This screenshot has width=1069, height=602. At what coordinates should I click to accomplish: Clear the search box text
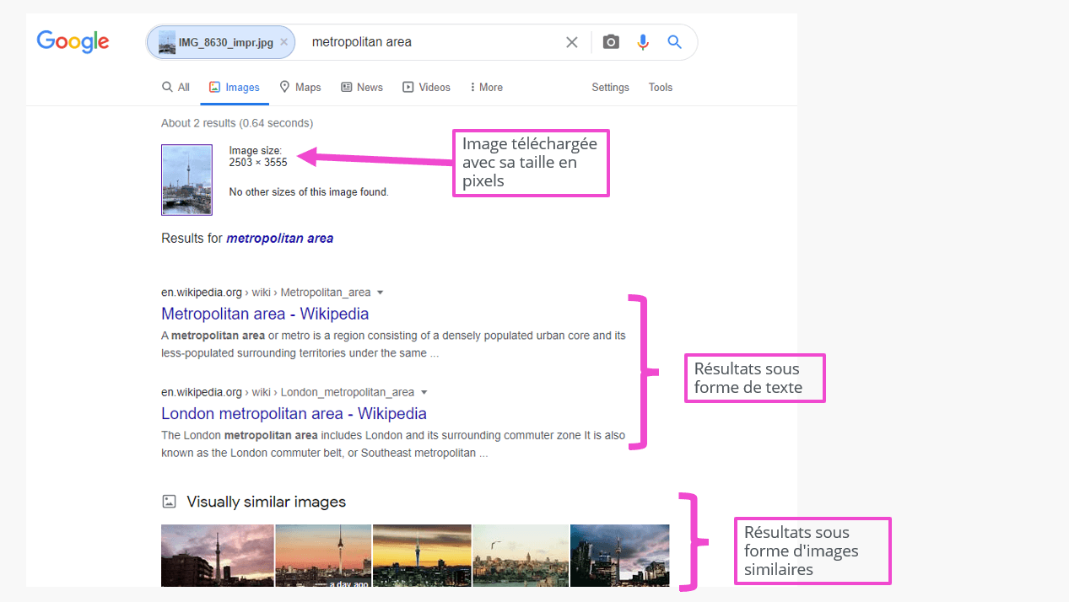click(572, 42)
